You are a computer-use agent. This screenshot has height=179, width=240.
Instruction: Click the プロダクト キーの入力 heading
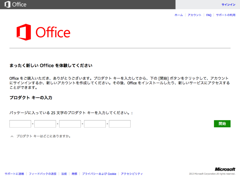pyautogui.click(x=31, y=98)
